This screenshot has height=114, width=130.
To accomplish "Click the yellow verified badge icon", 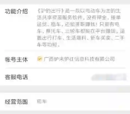I will [39, 59].
